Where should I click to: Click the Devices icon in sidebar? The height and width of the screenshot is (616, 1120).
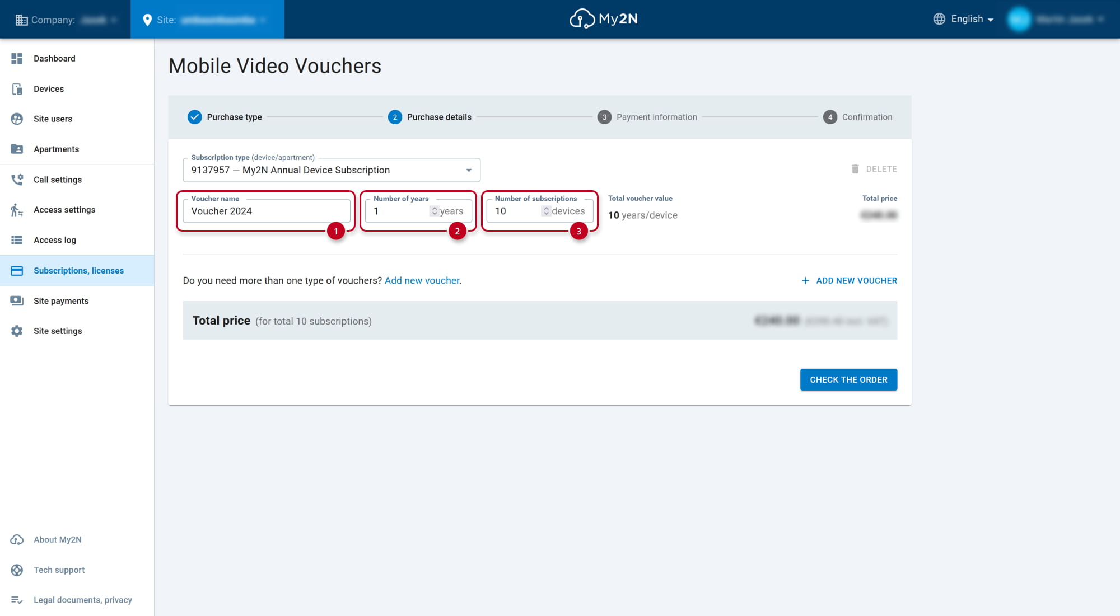[x=17, y=89]
